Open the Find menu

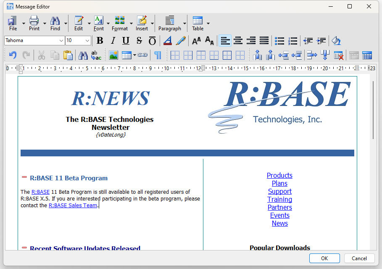click(55, 24)
